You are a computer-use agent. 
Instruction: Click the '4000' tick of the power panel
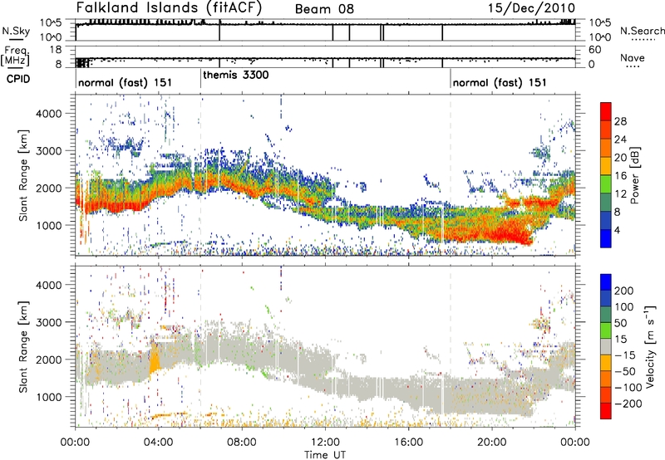click(x=49, y=114)
